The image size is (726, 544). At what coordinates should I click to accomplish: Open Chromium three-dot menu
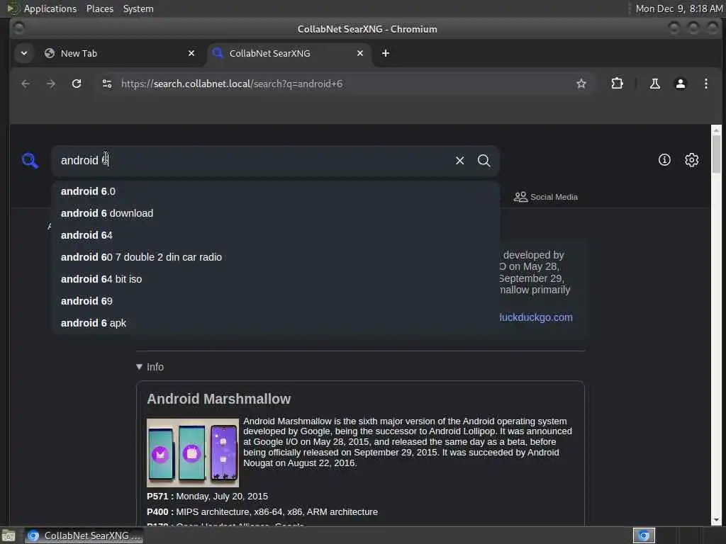tap(705, 84)
